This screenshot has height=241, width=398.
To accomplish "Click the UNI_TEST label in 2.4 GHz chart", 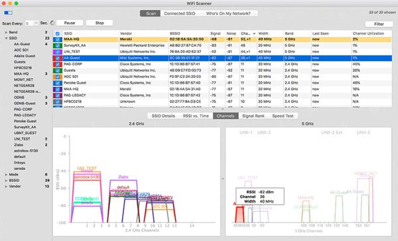I will pos(87,169).
